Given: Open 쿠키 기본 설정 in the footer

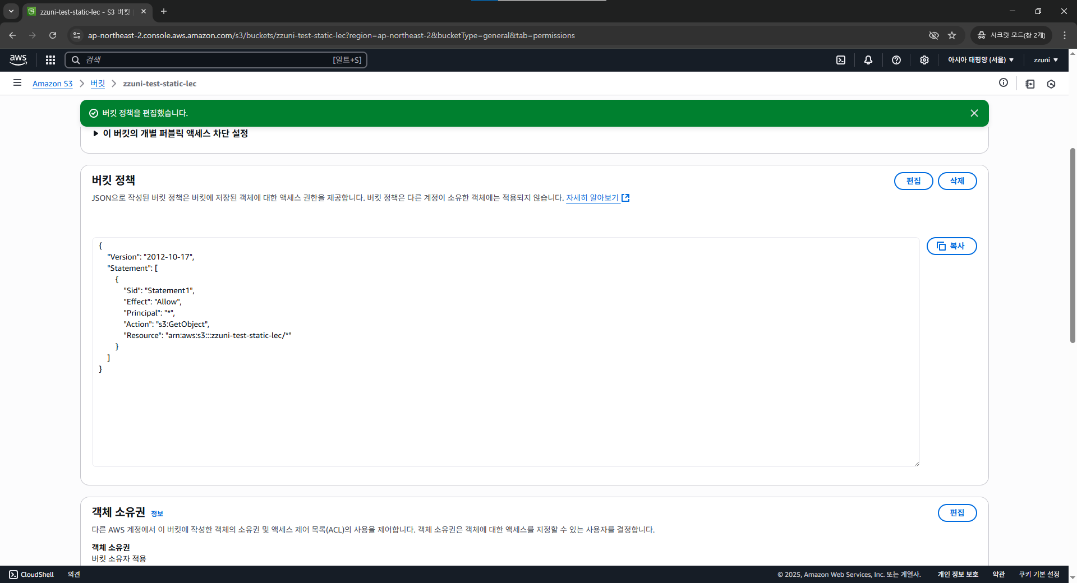Looking at the screenshot, I should 1039,575.
